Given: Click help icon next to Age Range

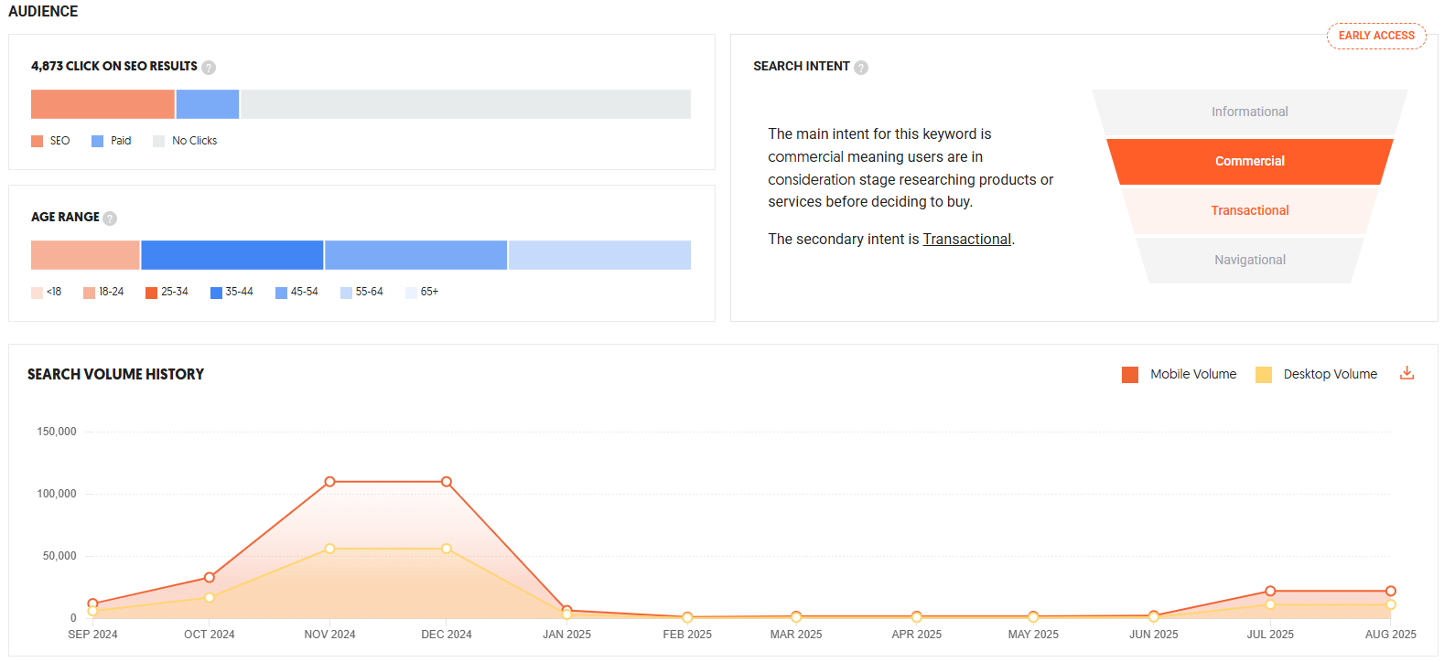Looking at the screenshot, I should pos(110,219).
